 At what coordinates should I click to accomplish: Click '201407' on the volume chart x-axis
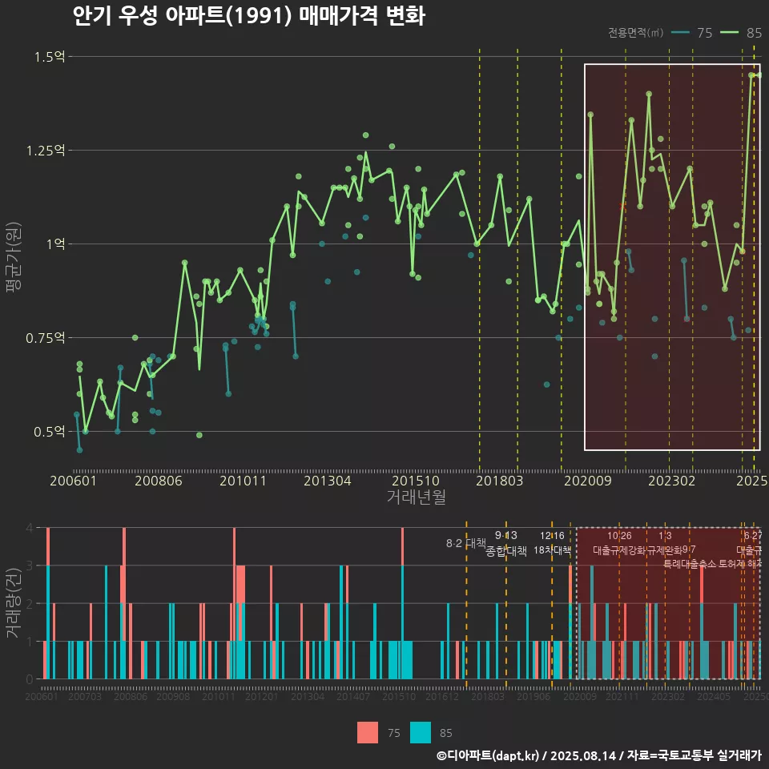pos(353,696)
